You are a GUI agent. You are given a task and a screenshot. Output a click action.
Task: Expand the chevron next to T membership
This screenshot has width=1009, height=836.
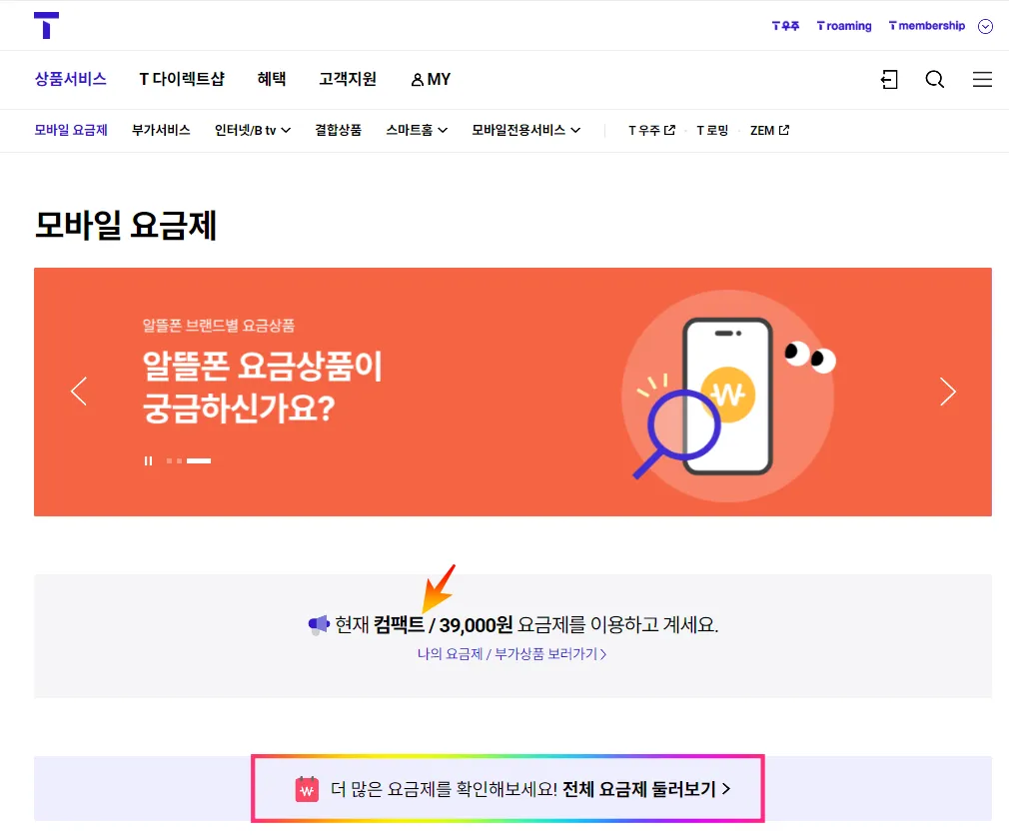(985, 26)
